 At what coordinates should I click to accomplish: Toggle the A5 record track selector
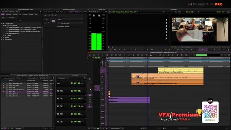(103, 70)
